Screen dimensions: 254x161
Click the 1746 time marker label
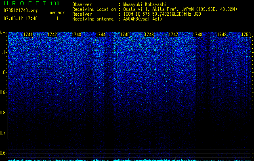click(x=149, y=35)
